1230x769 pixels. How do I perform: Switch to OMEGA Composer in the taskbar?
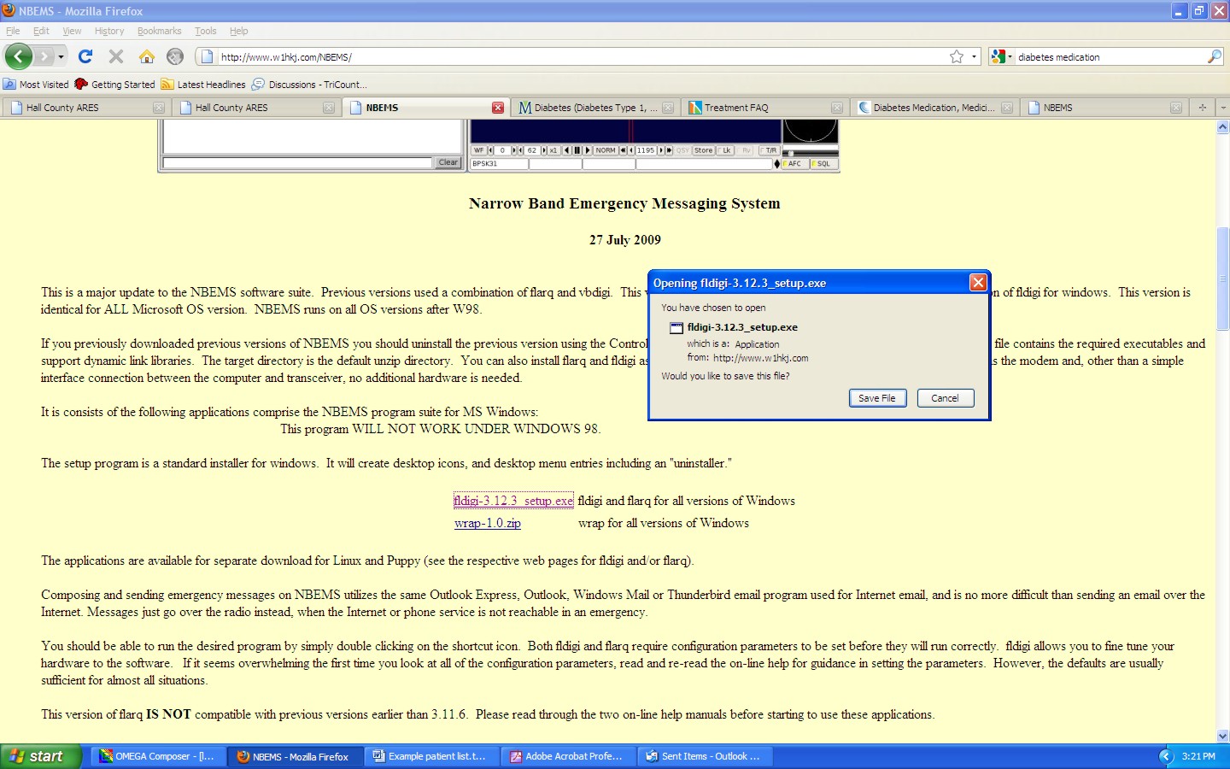[x=159, y=756]
